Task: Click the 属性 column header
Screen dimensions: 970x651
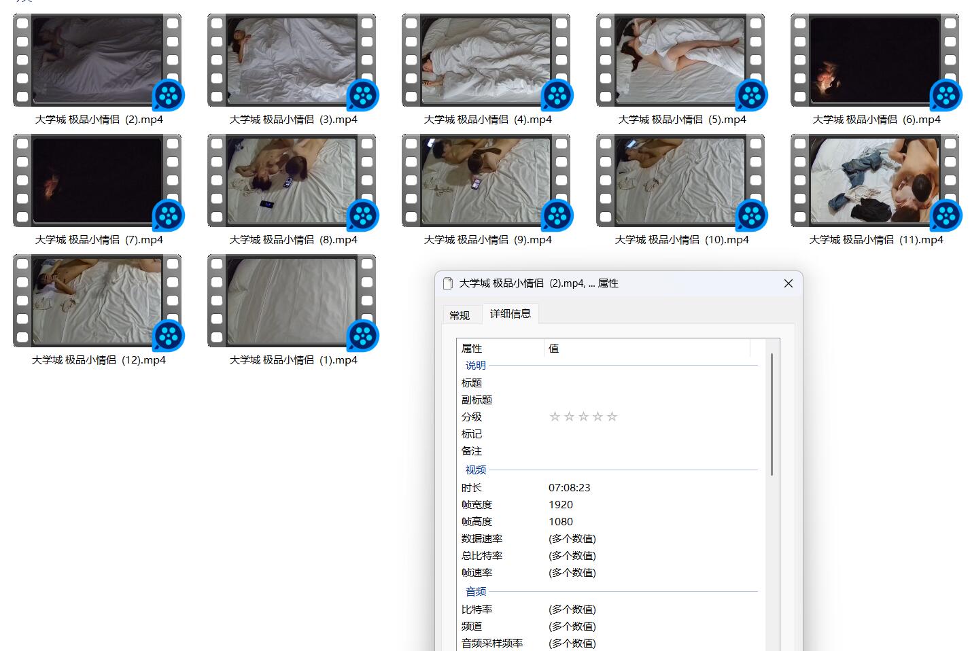Action: point(500,348)
